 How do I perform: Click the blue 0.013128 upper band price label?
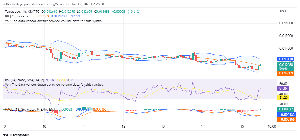(286, 59)
